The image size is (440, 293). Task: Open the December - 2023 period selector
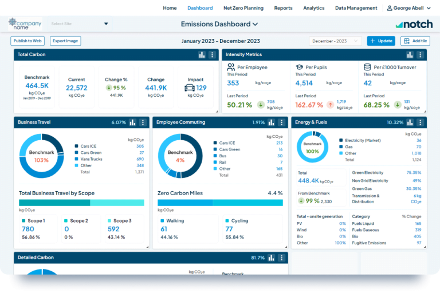[335, 41]
